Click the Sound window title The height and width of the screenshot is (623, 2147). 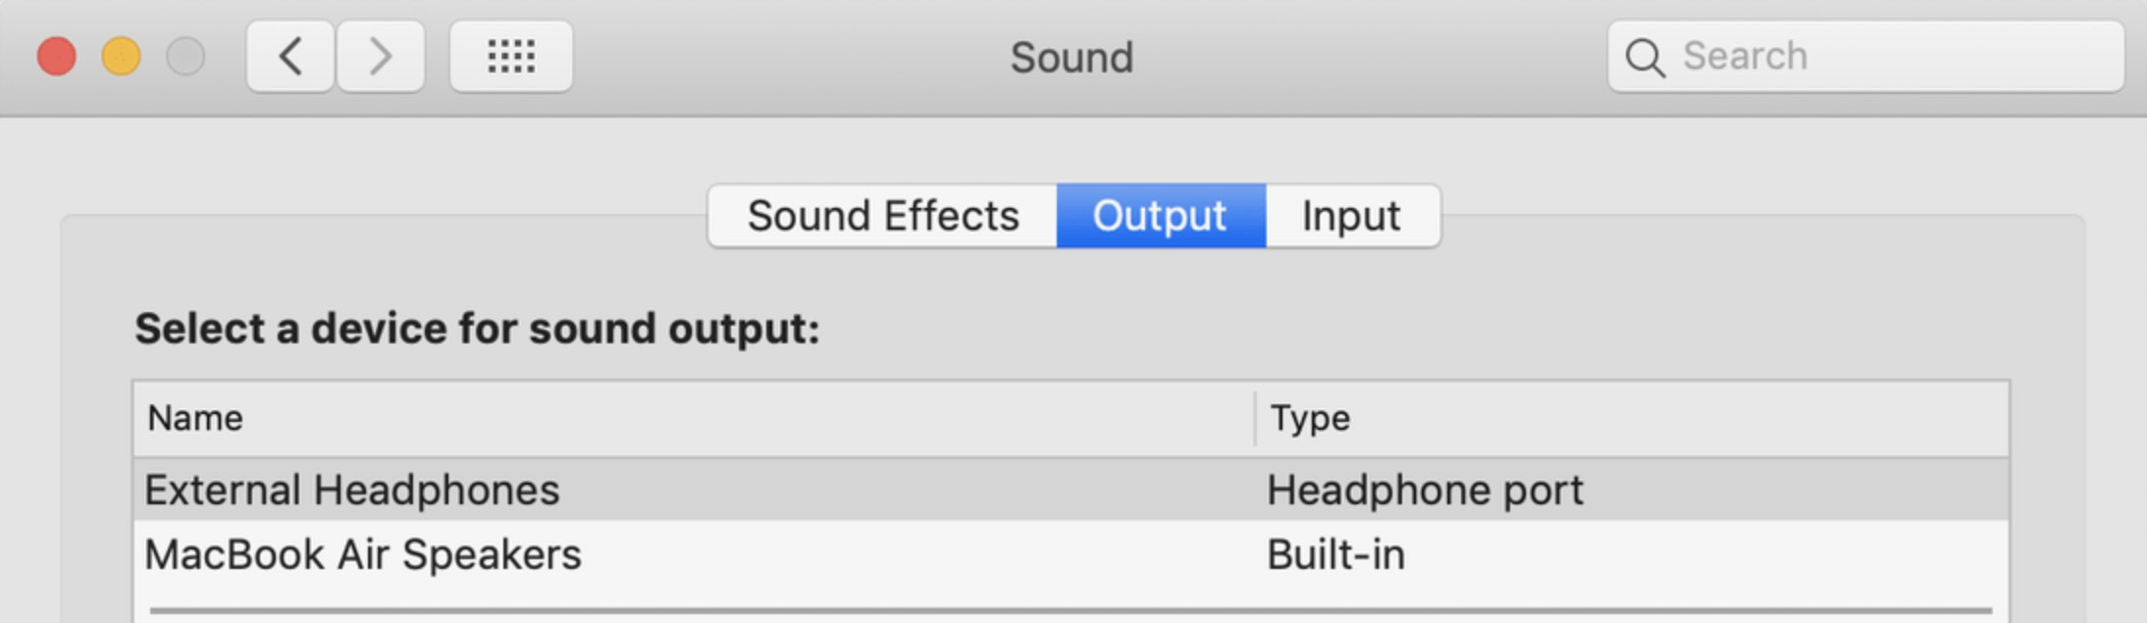pos(1072,57)
